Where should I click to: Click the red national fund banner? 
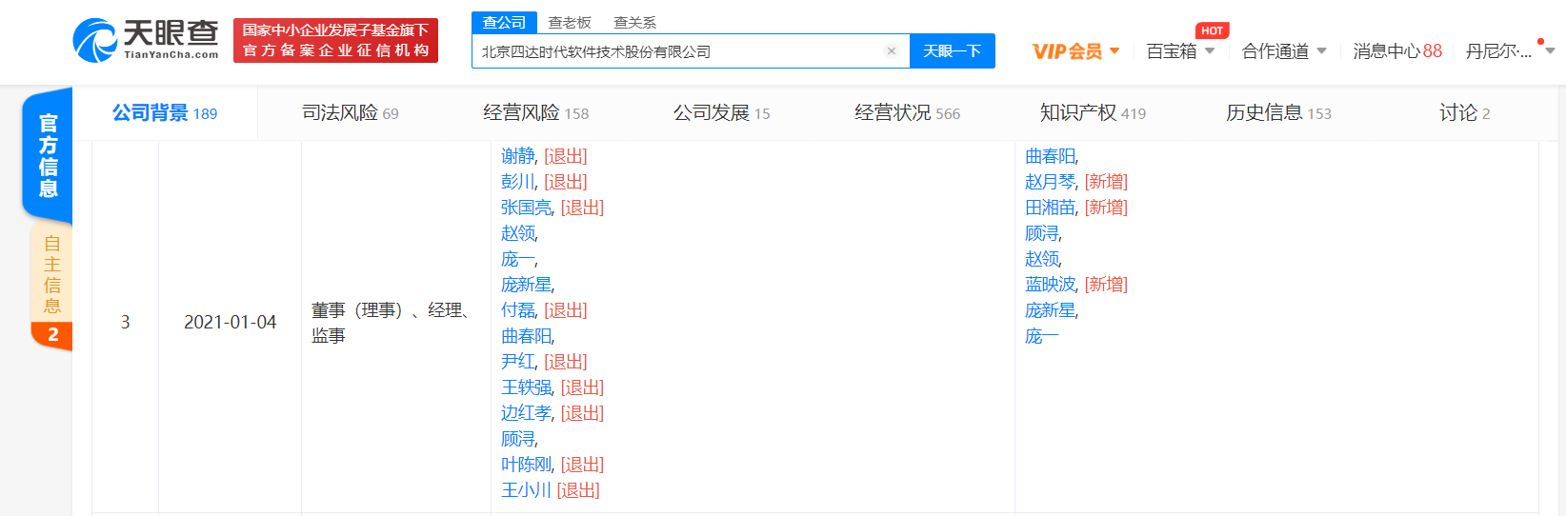pos(335,41)
